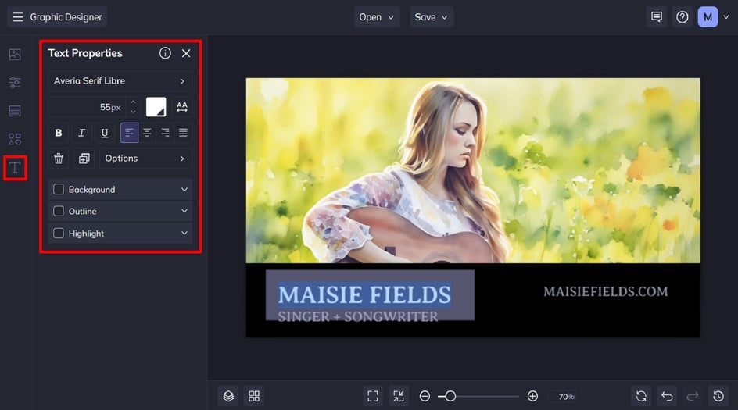Delete the selected text layer
The width and height of the screenshot is (738, 410).
coord(59,159)
